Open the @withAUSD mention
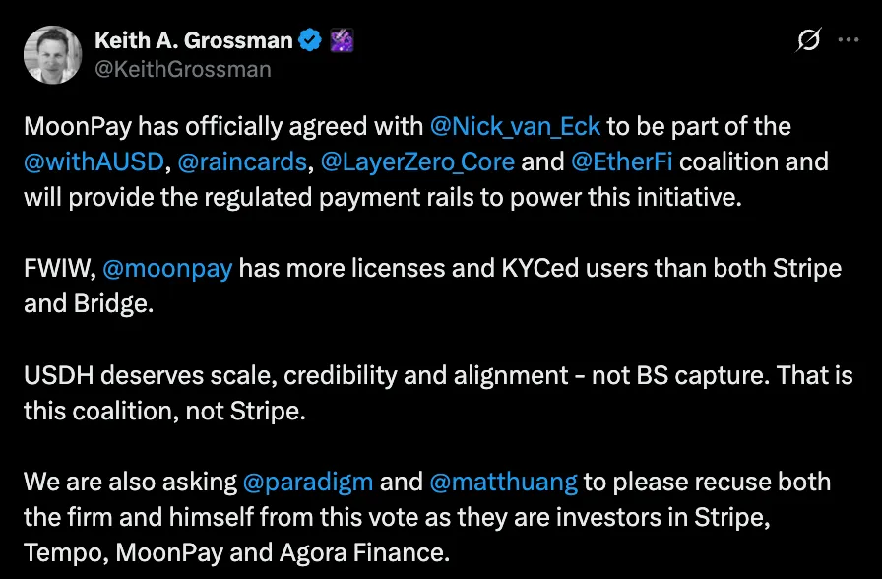The height and width of the screenshot is (579, 882). pyautogui.click(x=94, y=161)
